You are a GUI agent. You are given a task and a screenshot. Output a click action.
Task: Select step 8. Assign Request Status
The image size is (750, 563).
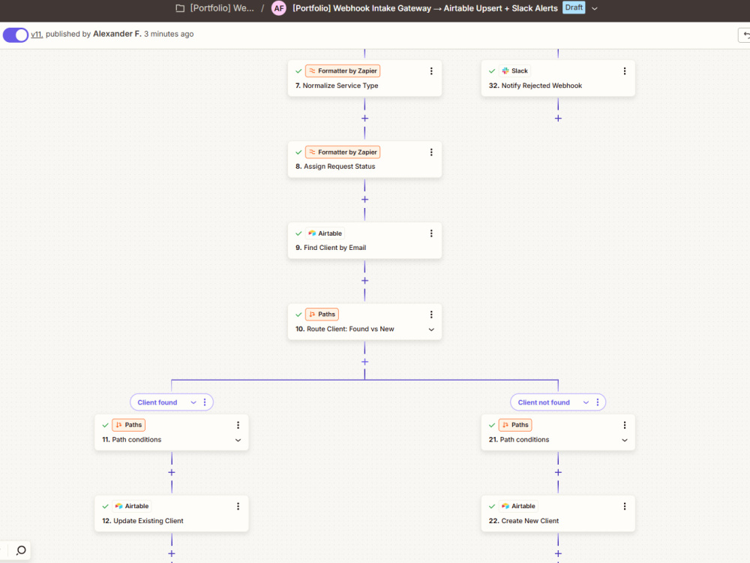(364, 159)
